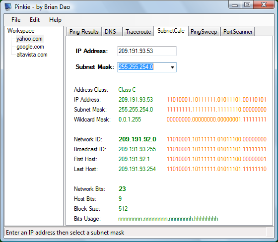The width and height of the screenshot is (278, 242).
Task: Minimize the Pinkie window
Action: [x=235, y=5]
